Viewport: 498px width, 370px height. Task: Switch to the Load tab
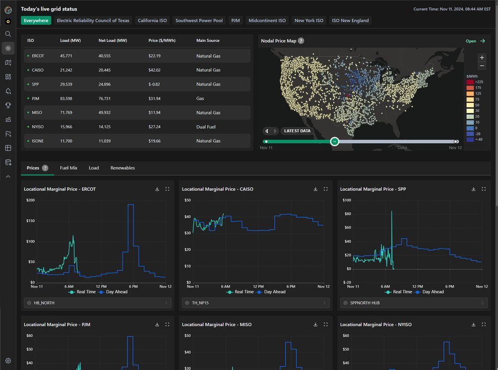coord(94,168)
